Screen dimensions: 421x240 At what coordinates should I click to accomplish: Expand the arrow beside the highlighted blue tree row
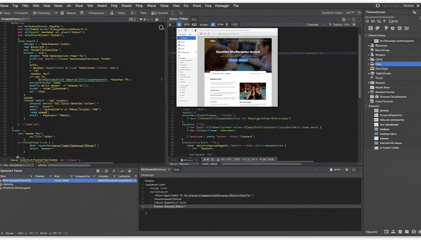(369, 64)
